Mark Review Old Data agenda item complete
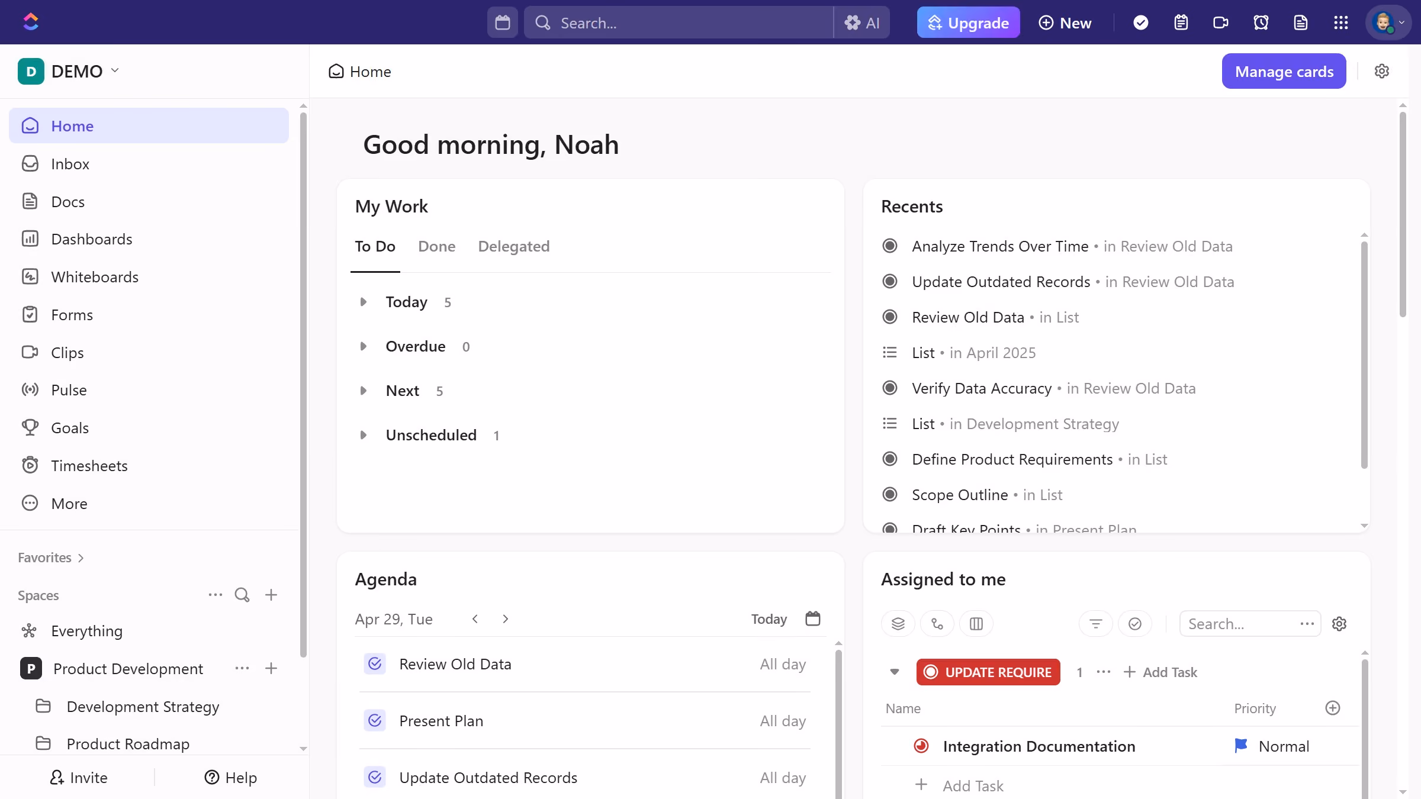 (x=375, y=664)
